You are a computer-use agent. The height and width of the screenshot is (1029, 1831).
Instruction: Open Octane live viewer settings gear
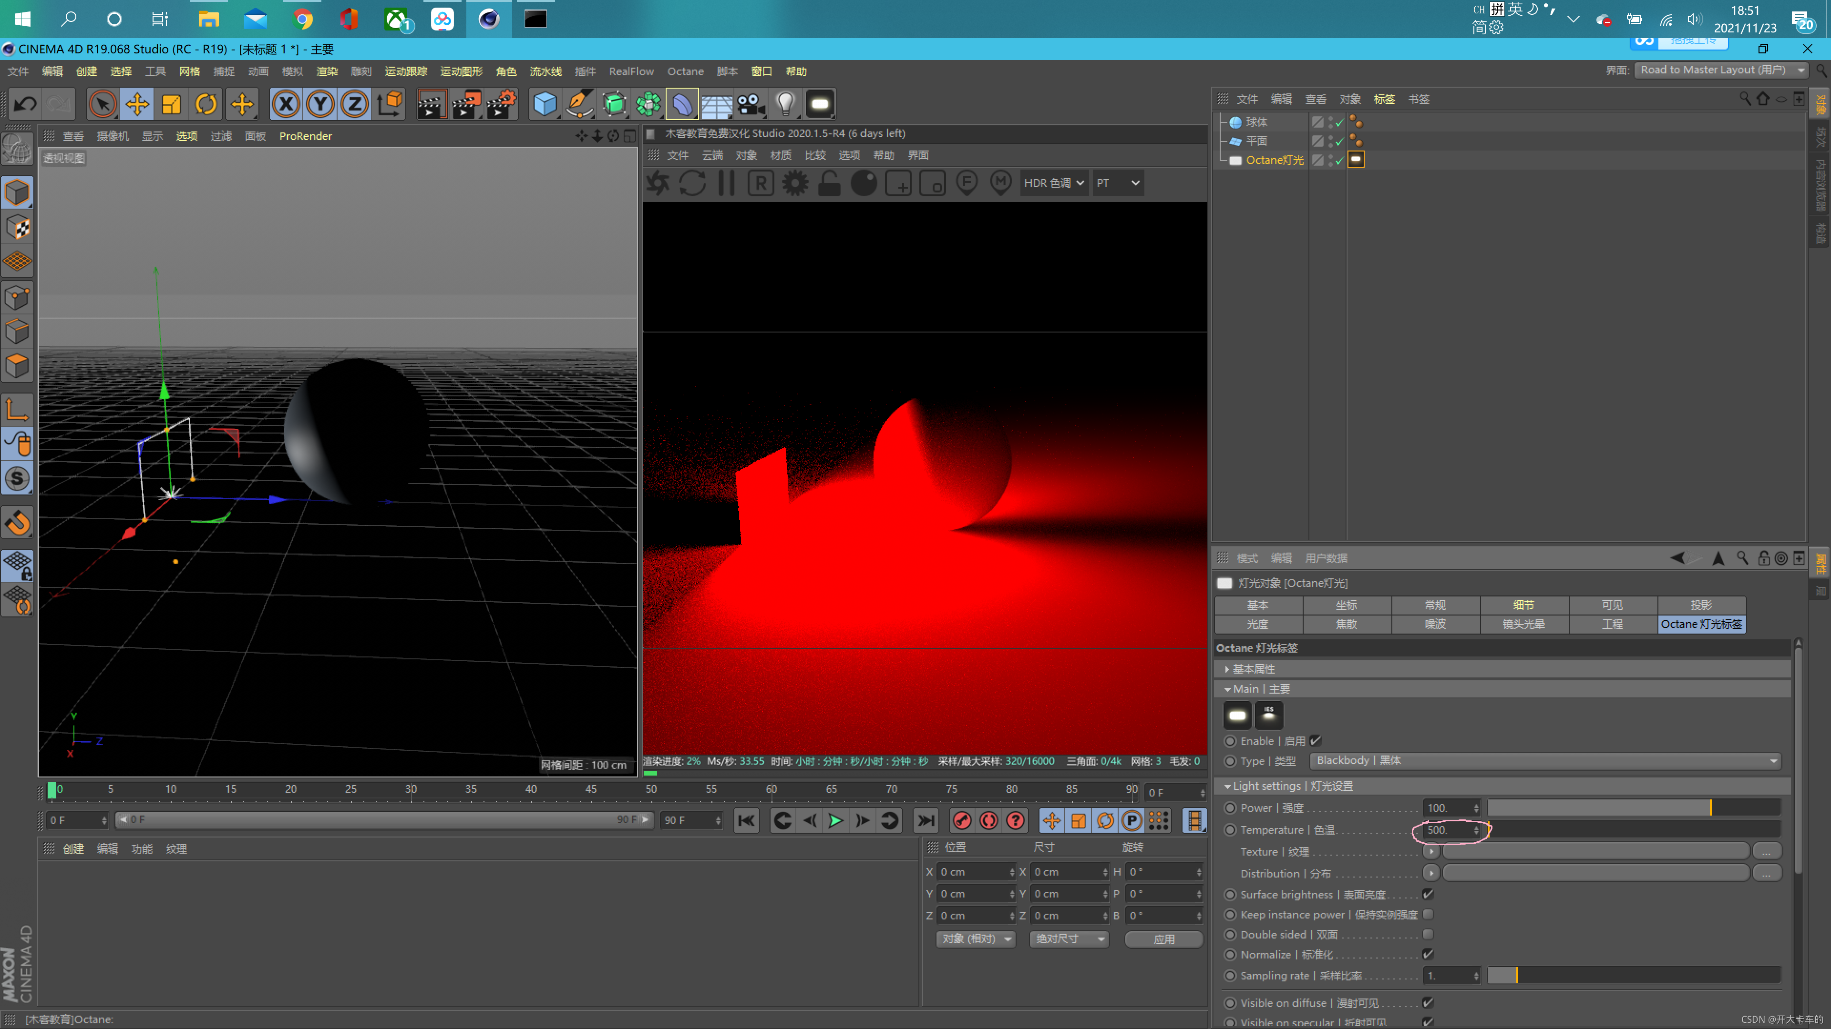795,183
